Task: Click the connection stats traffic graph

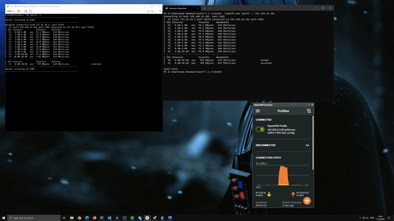Action: (x=282, y=175)
